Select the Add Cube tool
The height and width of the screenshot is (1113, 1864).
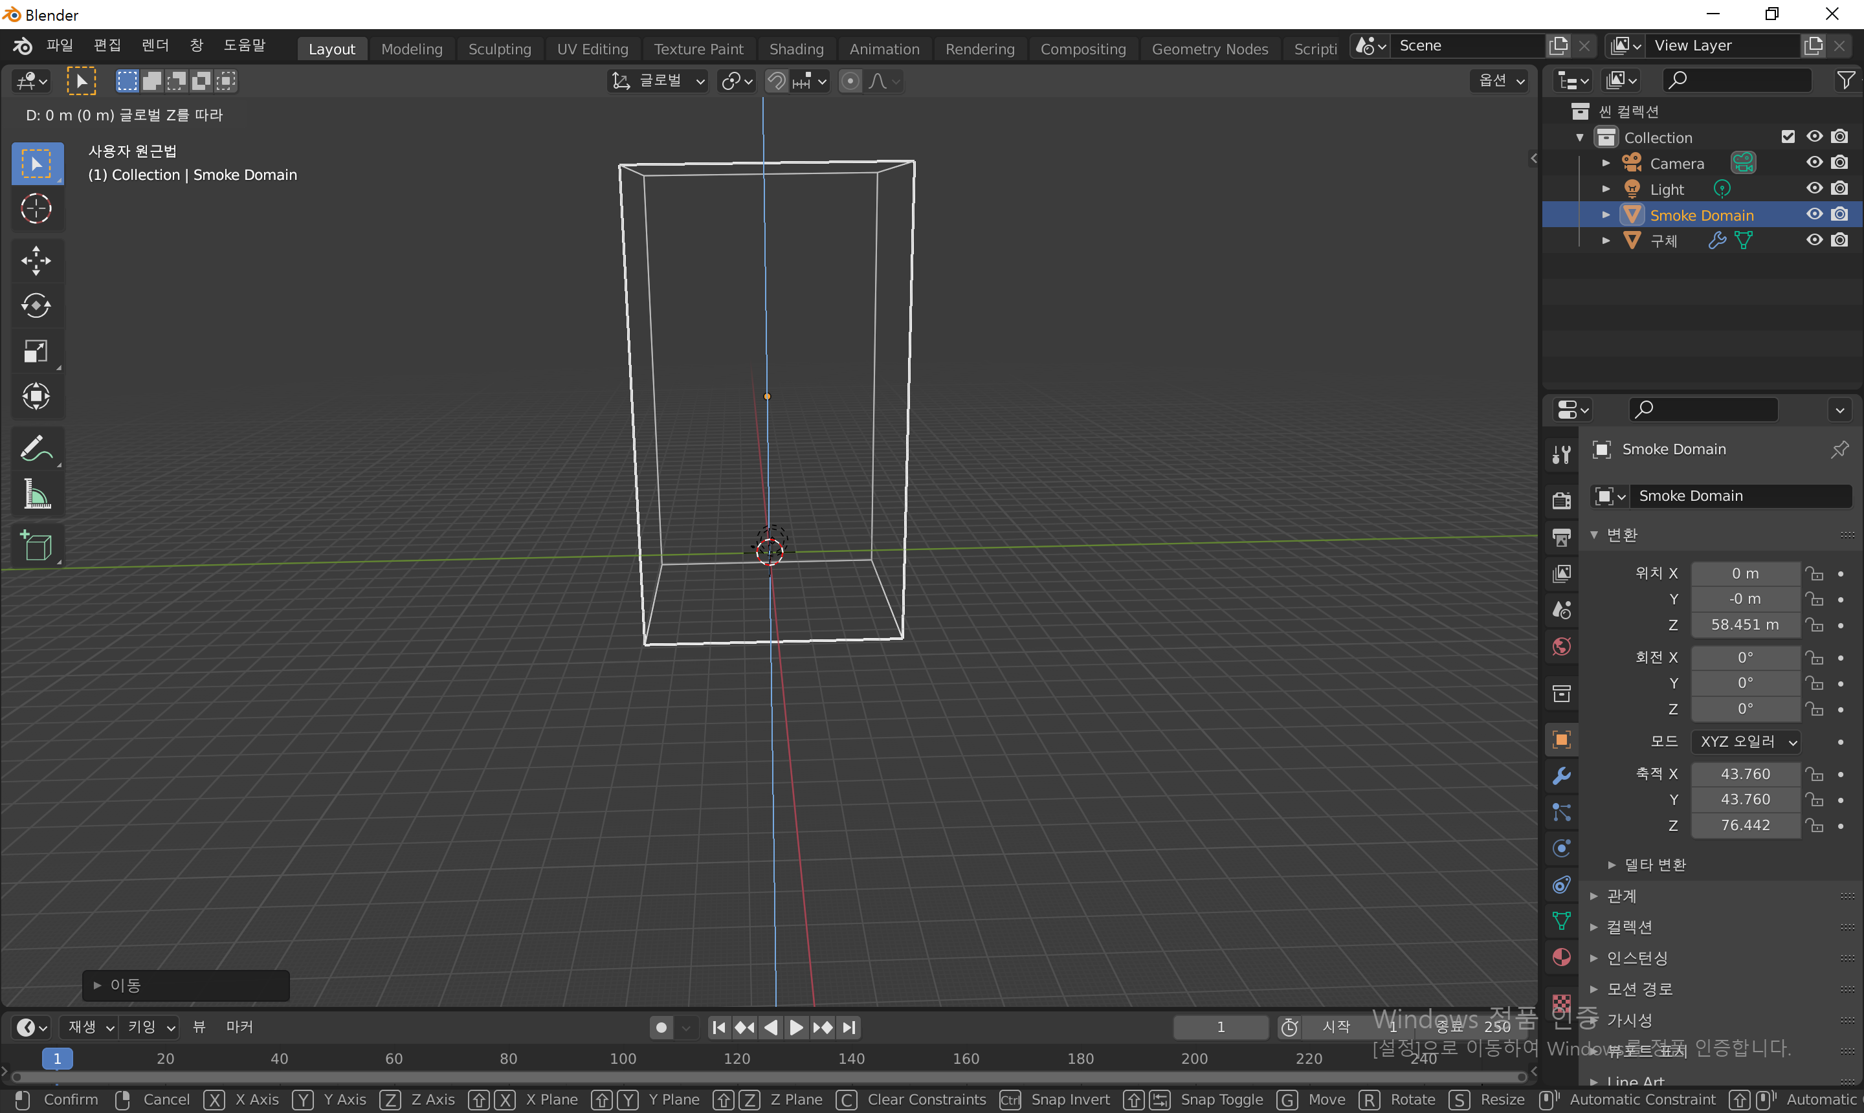coord(37,546)
